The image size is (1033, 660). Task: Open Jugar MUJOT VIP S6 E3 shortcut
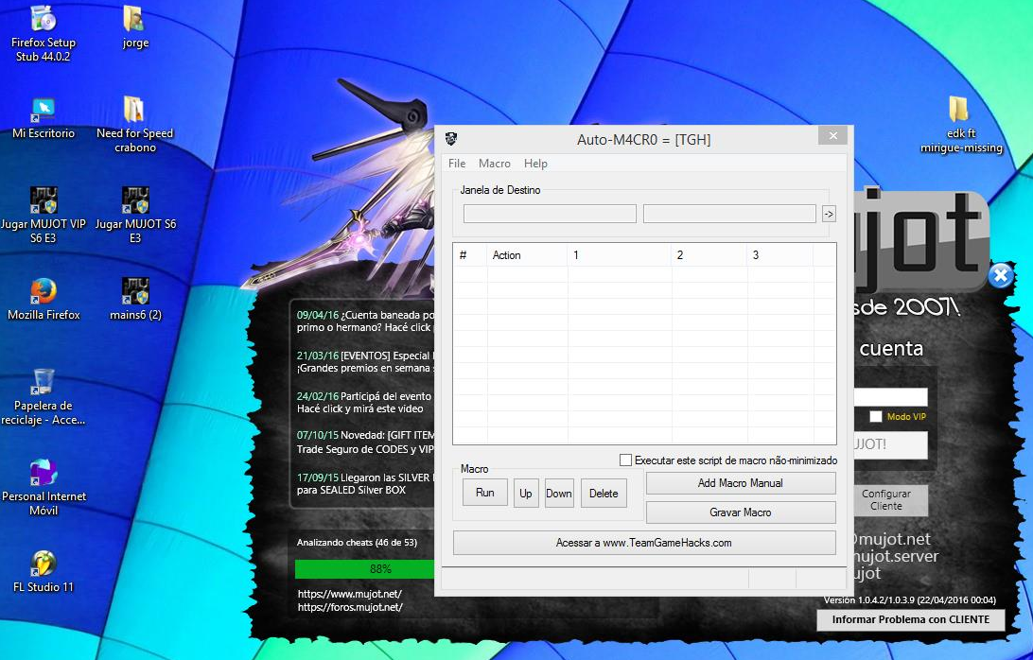point(44,201)
